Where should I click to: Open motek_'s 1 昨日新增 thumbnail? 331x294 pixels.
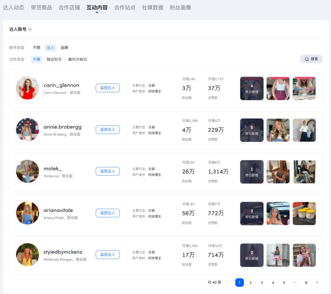coord(252,172)
